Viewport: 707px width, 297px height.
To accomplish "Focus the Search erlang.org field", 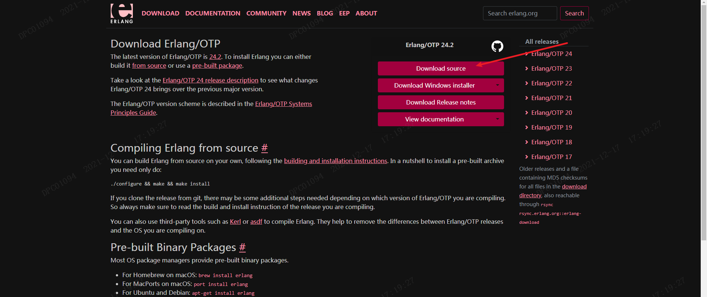I will 520,13.
